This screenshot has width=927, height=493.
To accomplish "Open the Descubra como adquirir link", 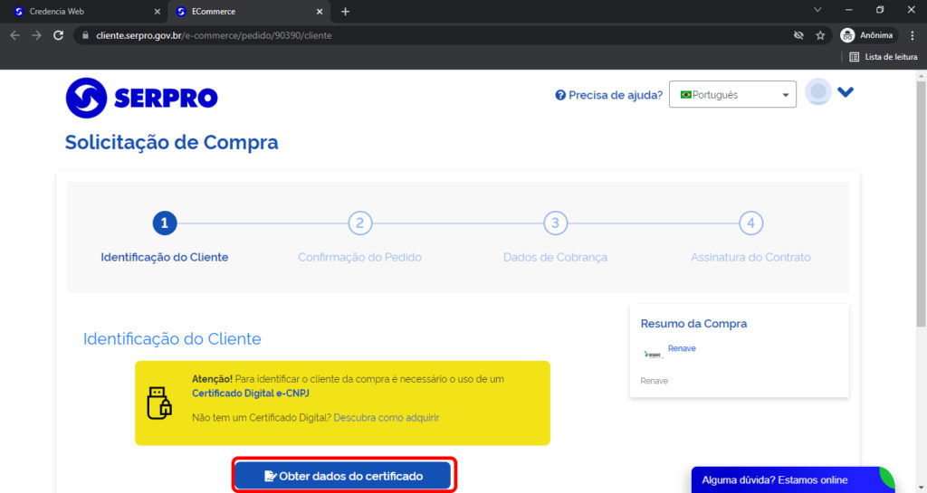I will pos(386,417).
